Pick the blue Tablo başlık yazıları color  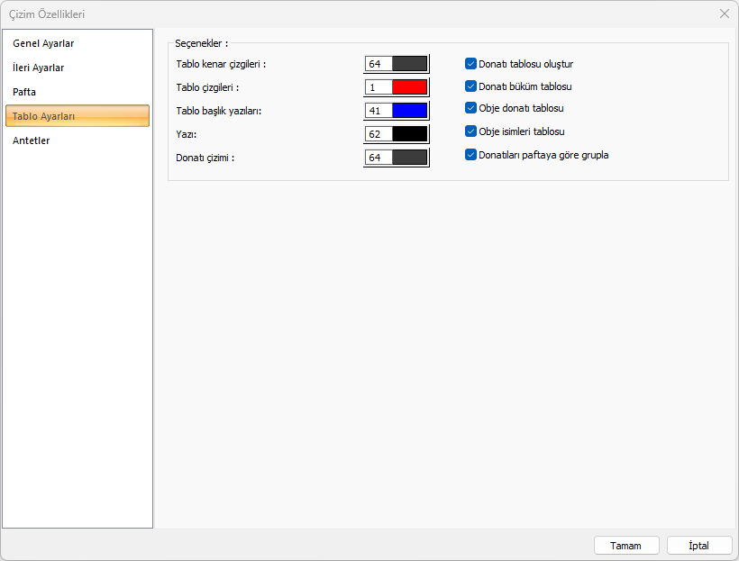[409, 111]
